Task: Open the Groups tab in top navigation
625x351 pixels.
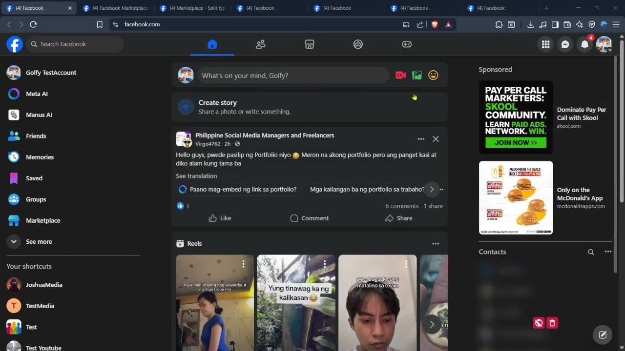Action: tap(358, 44)
